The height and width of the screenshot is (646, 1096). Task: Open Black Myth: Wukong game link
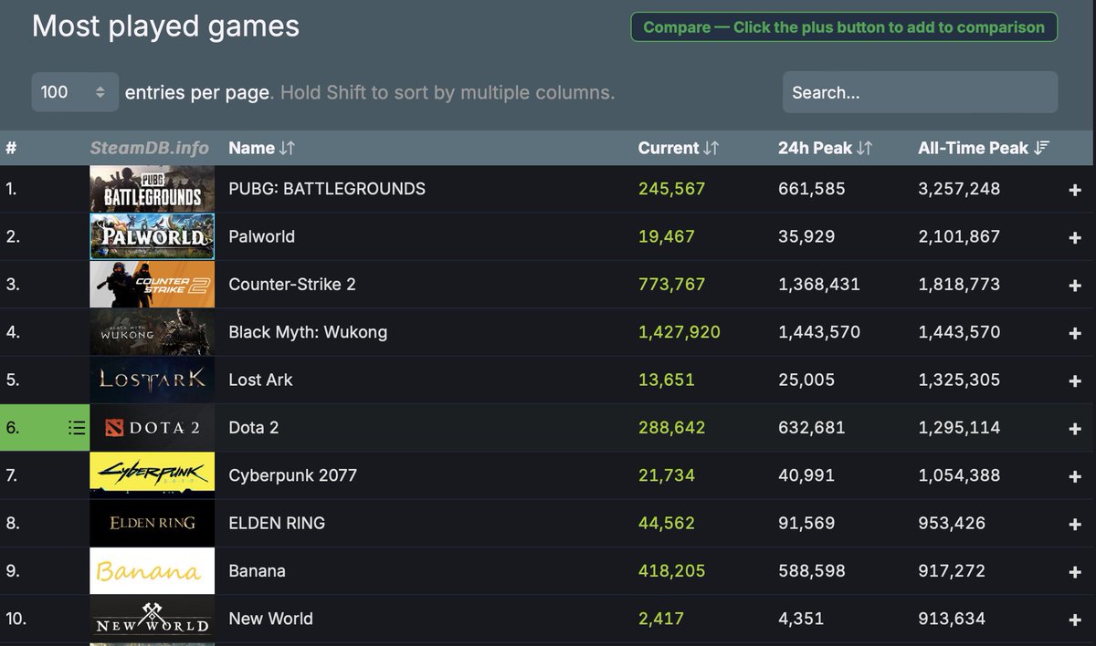pos(308,332)
